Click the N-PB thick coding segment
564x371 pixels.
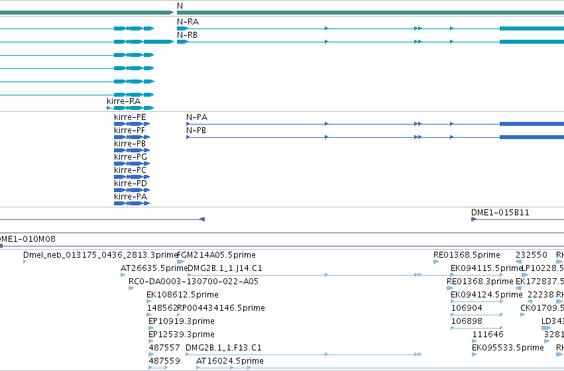coord(532,137)
